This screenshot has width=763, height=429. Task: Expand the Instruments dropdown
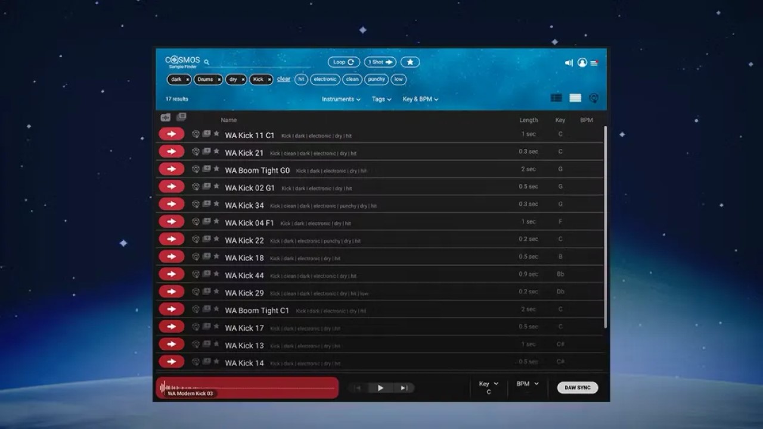(341, 99)
